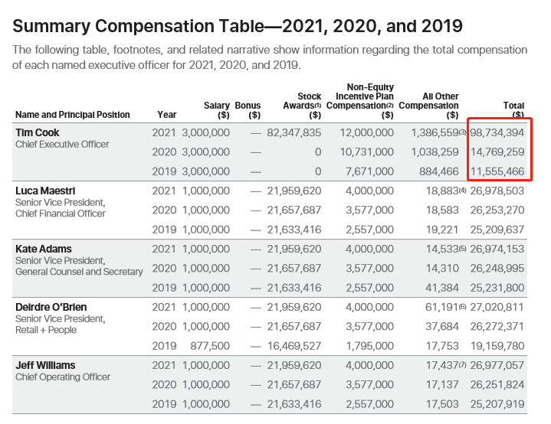The height and width of the screenshot is (424, 551).
Task: Select total value 26,253,270
Action: pyautogui.click(x=497, y=210)
